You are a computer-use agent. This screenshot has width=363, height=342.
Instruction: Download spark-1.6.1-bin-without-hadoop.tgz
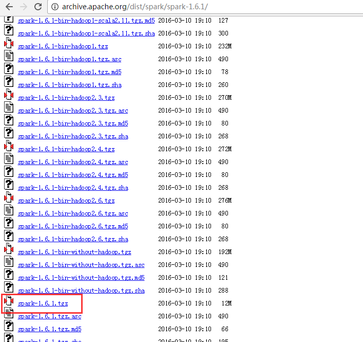point(74,253)
